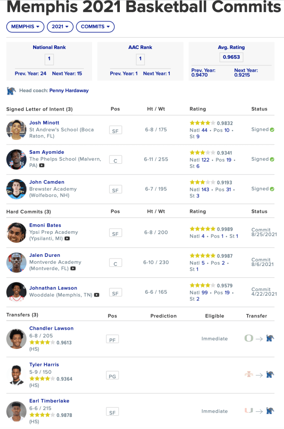Click Oregon logo in Chandler Lawson's transfer

coord(249,339)
